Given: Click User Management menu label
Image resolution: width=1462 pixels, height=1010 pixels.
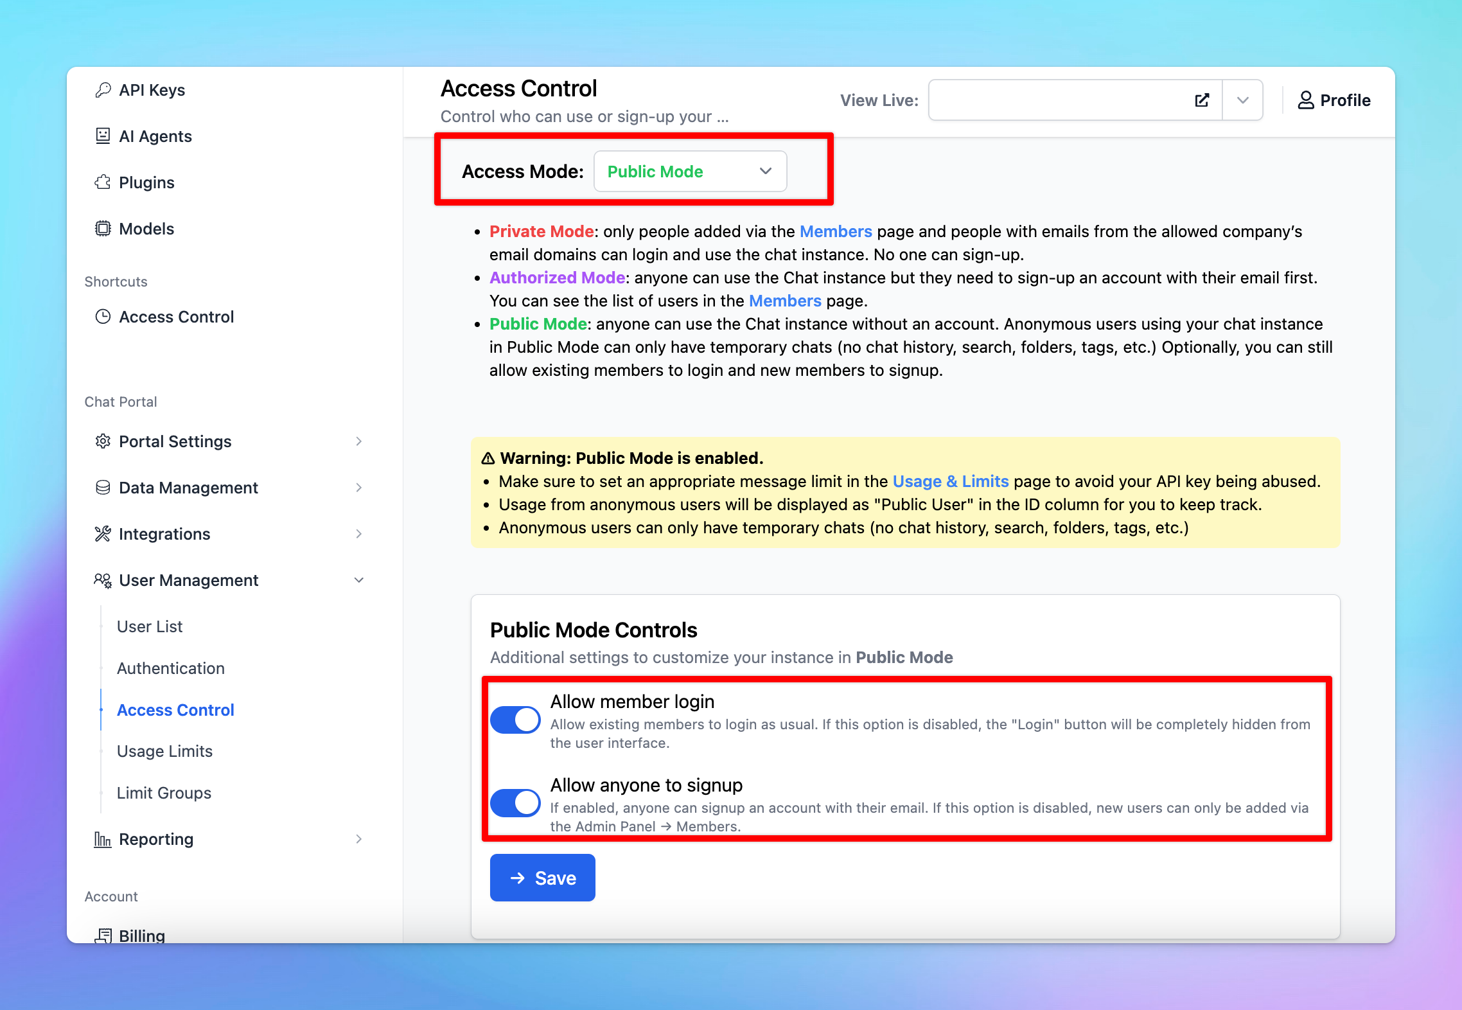Looking at the screenshot, I should 188,580.
